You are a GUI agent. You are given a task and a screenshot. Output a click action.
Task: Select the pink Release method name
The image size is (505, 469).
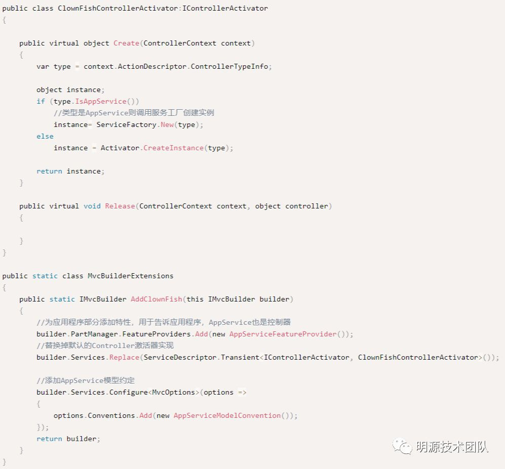coord(120,206)
